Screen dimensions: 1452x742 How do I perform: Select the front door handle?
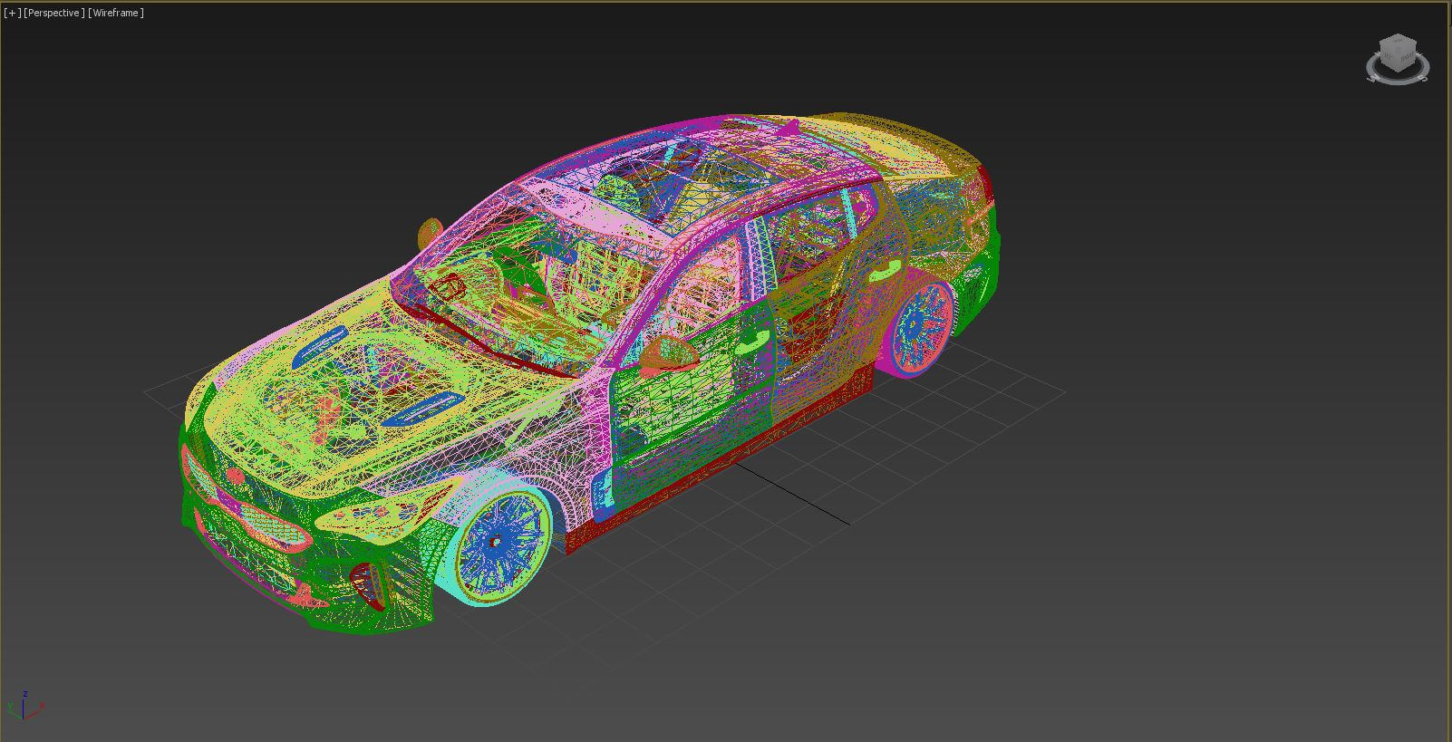coord(750,343)
